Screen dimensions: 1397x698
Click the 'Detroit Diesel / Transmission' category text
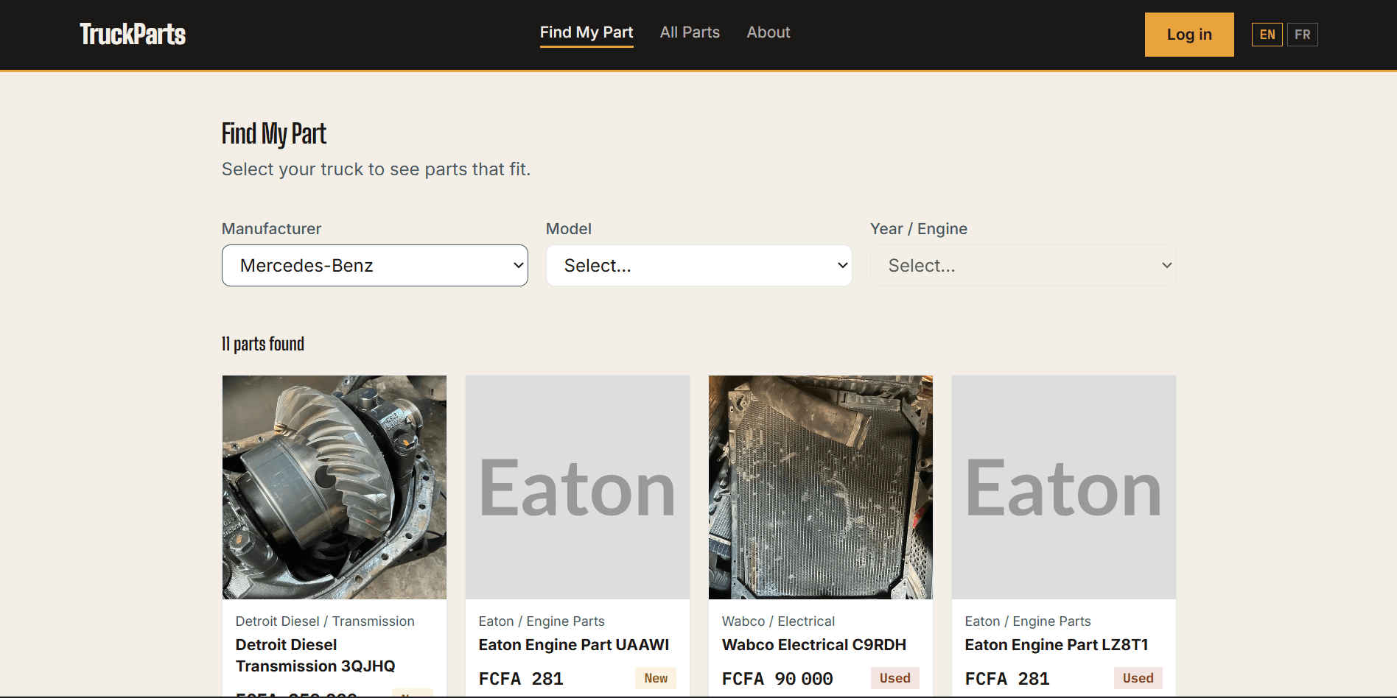tap(325, 621)
